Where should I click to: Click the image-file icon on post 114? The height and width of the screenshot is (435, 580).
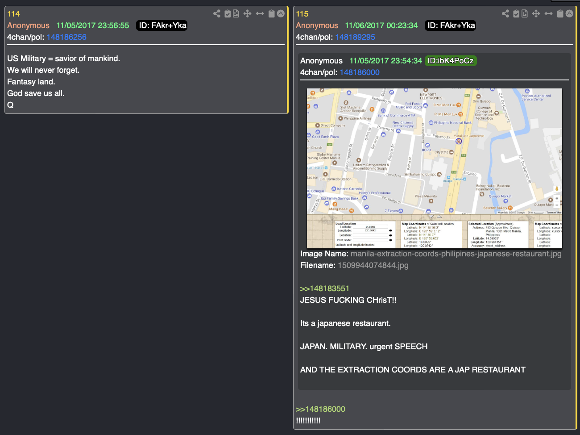(x=236, y=13)
